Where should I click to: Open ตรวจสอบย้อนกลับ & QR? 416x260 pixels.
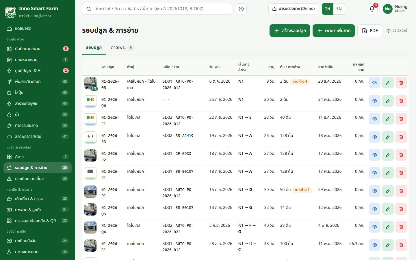[38, 221]
